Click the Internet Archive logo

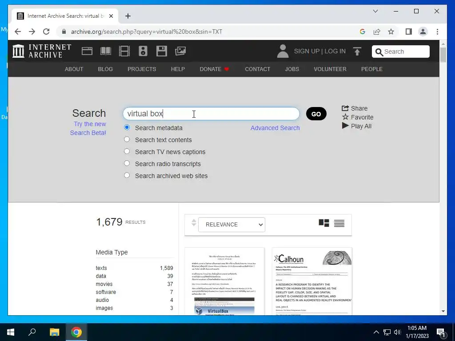(x=42, y=51)
